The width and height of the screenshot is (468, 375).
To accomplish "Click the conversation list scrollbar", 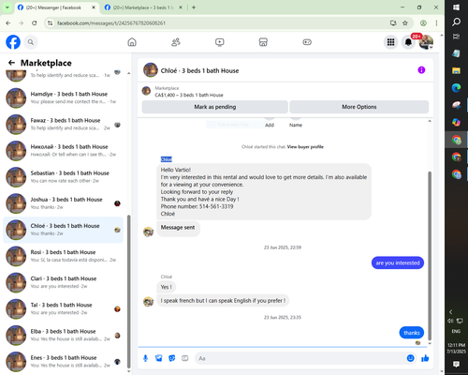I will tap(128, 292).
